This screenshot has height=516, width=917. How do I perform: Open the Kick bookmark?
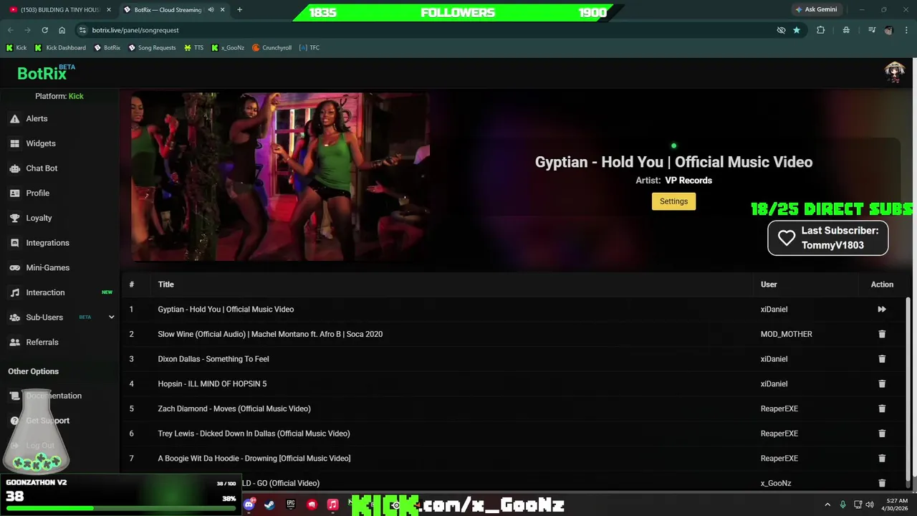tap(16, 48)
